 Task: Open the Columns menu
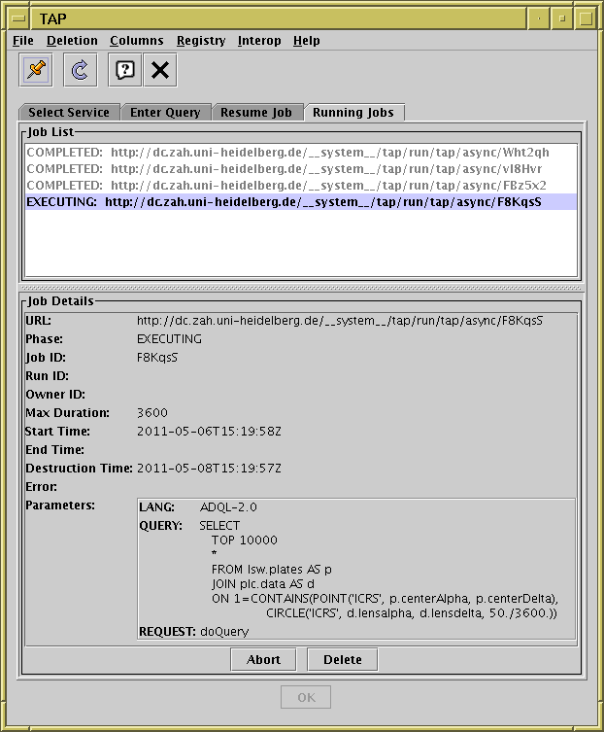[137, 41]
